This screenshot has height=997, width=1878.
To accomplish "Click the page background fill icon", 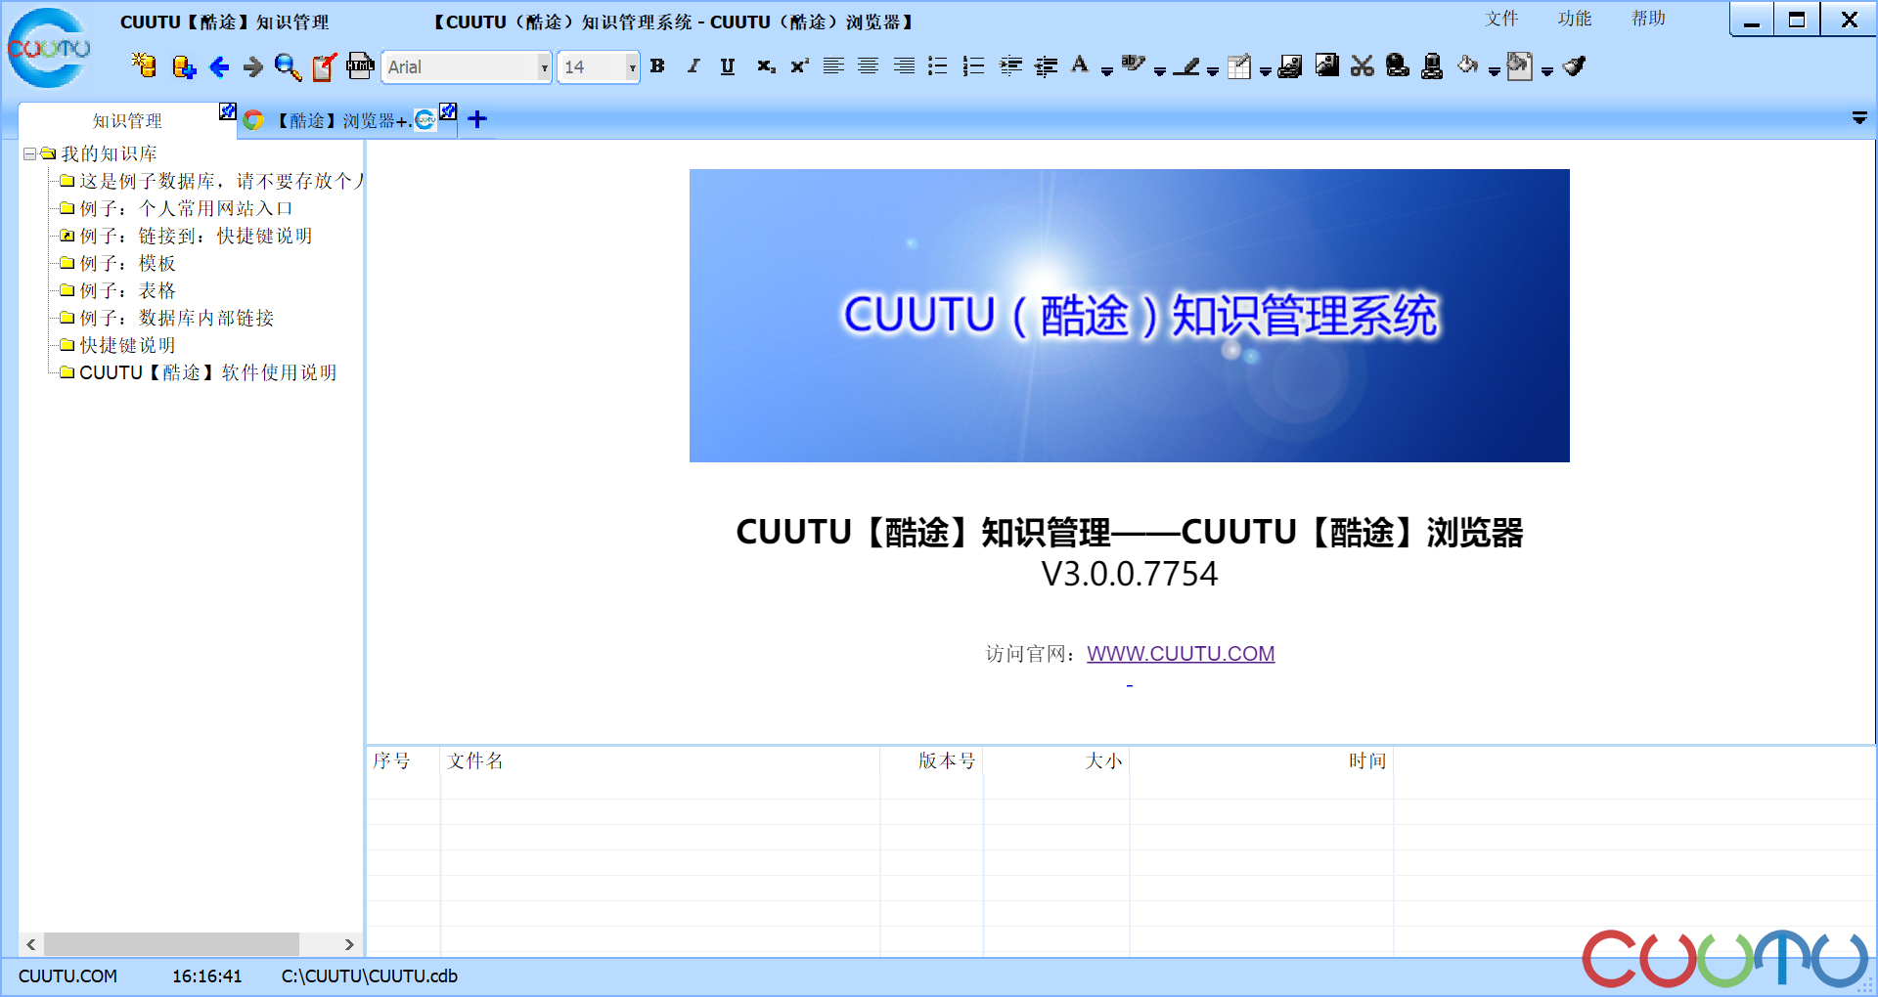I will tap(1519, 65).
